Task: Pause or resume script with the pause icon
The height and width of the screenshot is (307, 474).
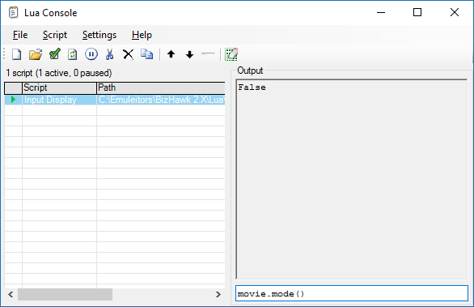Action: click(91, 54)
